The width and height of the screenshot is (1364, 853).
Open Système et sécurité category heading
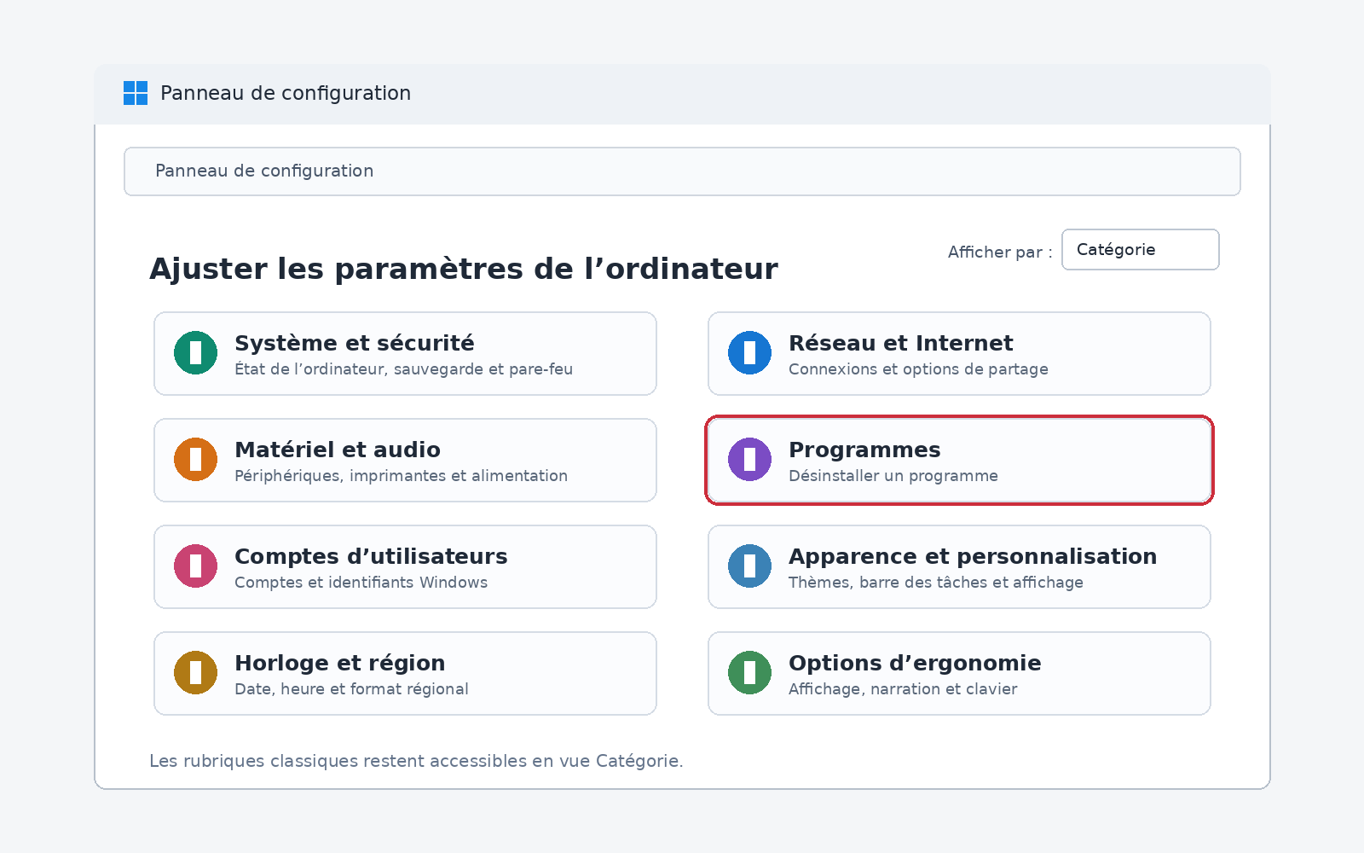click(355, 343)
